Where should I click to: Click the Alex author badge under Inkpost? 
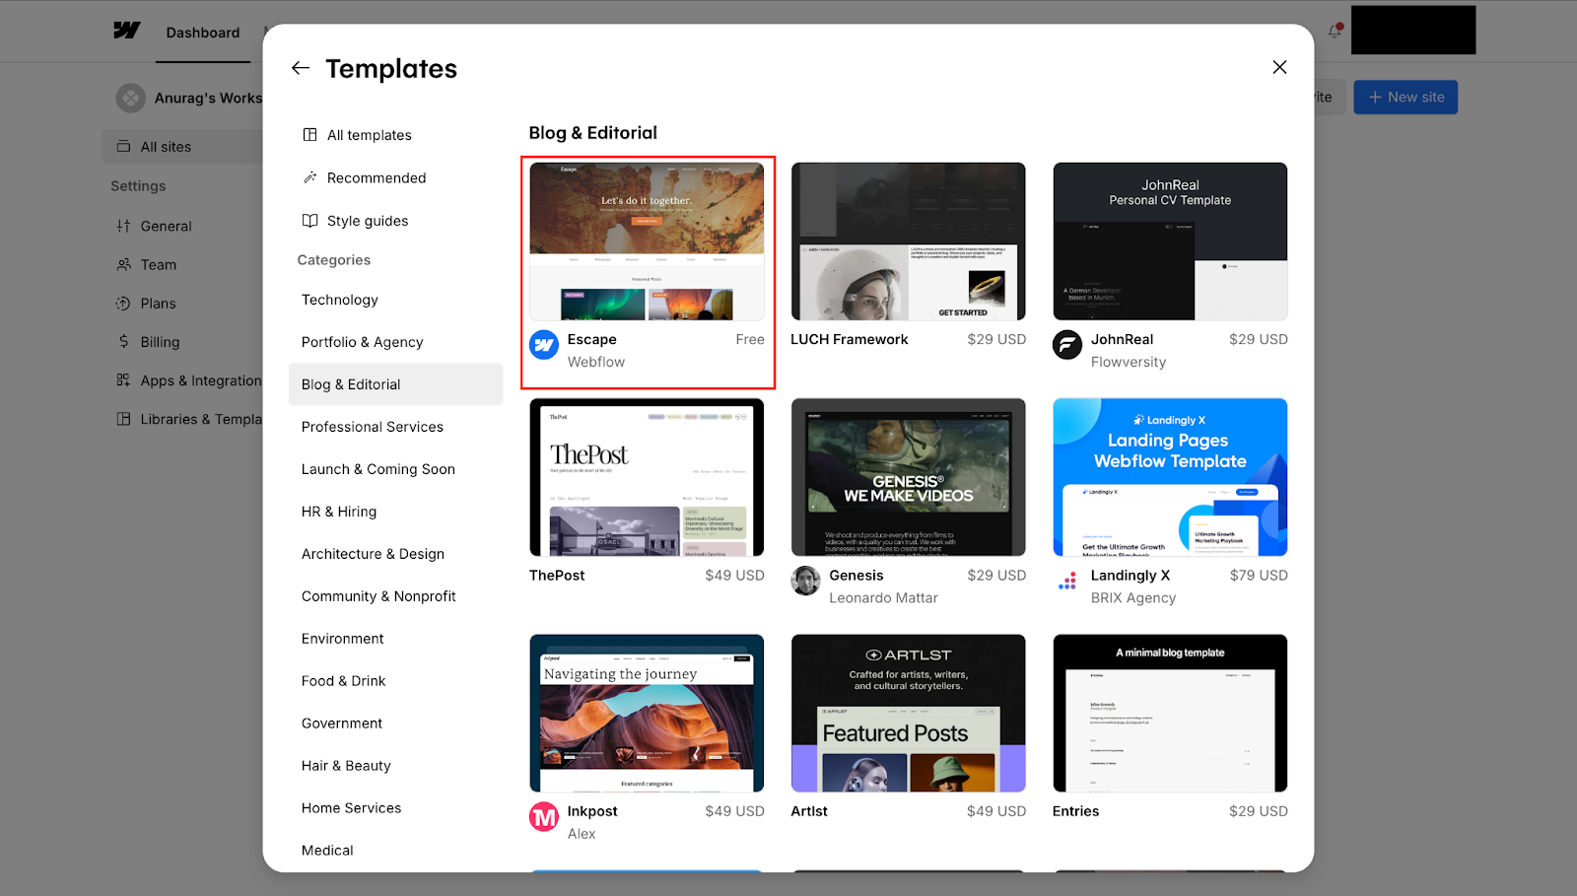click(x=544, y=817)
